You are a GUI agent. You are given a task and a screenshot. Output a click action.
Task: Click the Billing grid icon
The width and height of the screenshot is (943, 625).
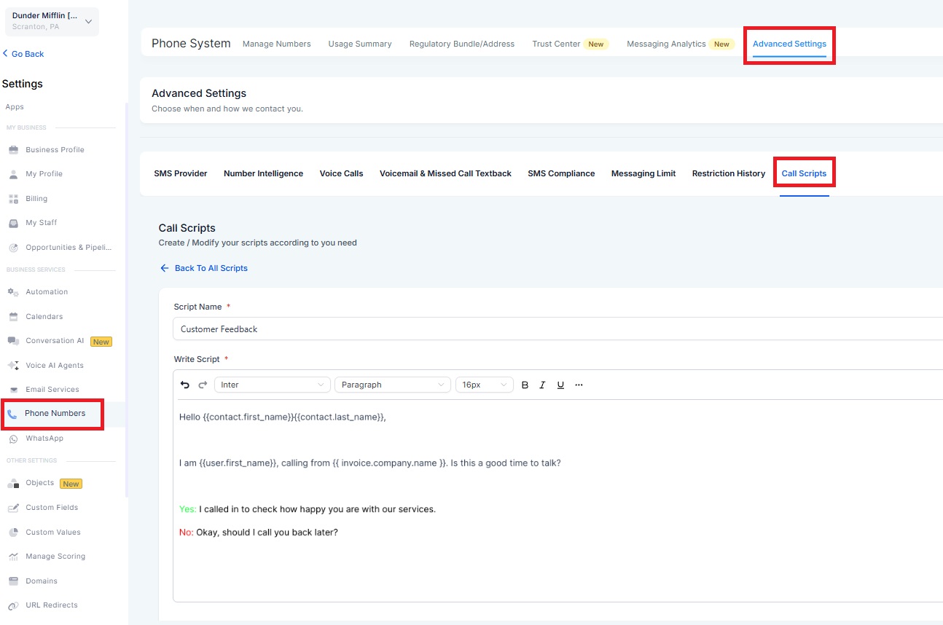(x=13, y=199)
